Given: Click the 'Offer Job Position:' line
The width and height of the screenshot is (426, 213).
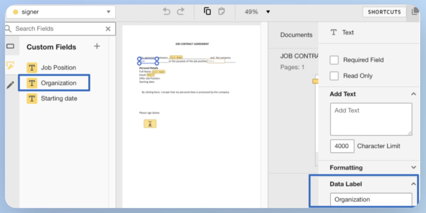Looking at the screenshot, I should pos(150,78).
